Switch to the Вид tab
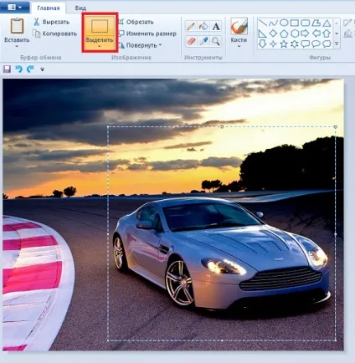The width and height of the screenshot is (355, 363). 80,8
